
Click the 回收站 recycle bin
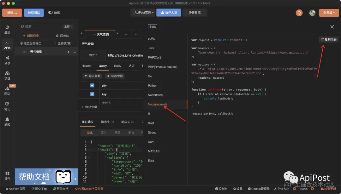click(63, 36)
